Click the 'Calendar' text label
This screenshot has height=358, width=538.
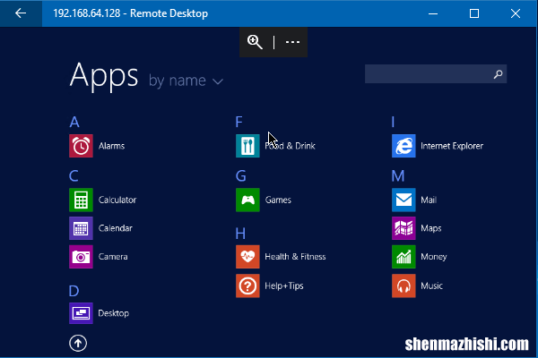(116, 228)
